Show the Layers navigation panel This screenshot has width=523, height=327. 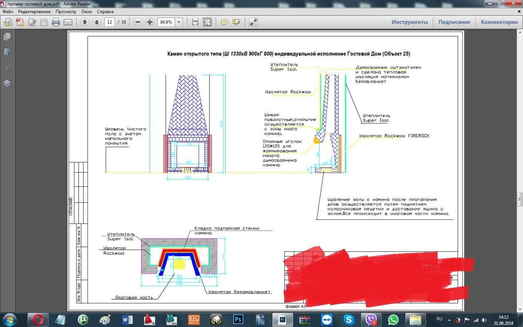(x=7, y=83)
